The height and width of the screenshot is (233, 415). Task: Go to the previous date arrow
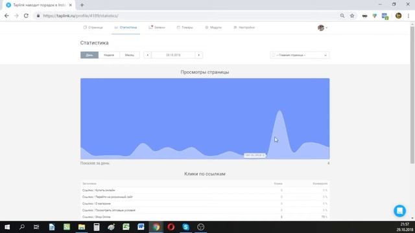click(x=147, y=55)
